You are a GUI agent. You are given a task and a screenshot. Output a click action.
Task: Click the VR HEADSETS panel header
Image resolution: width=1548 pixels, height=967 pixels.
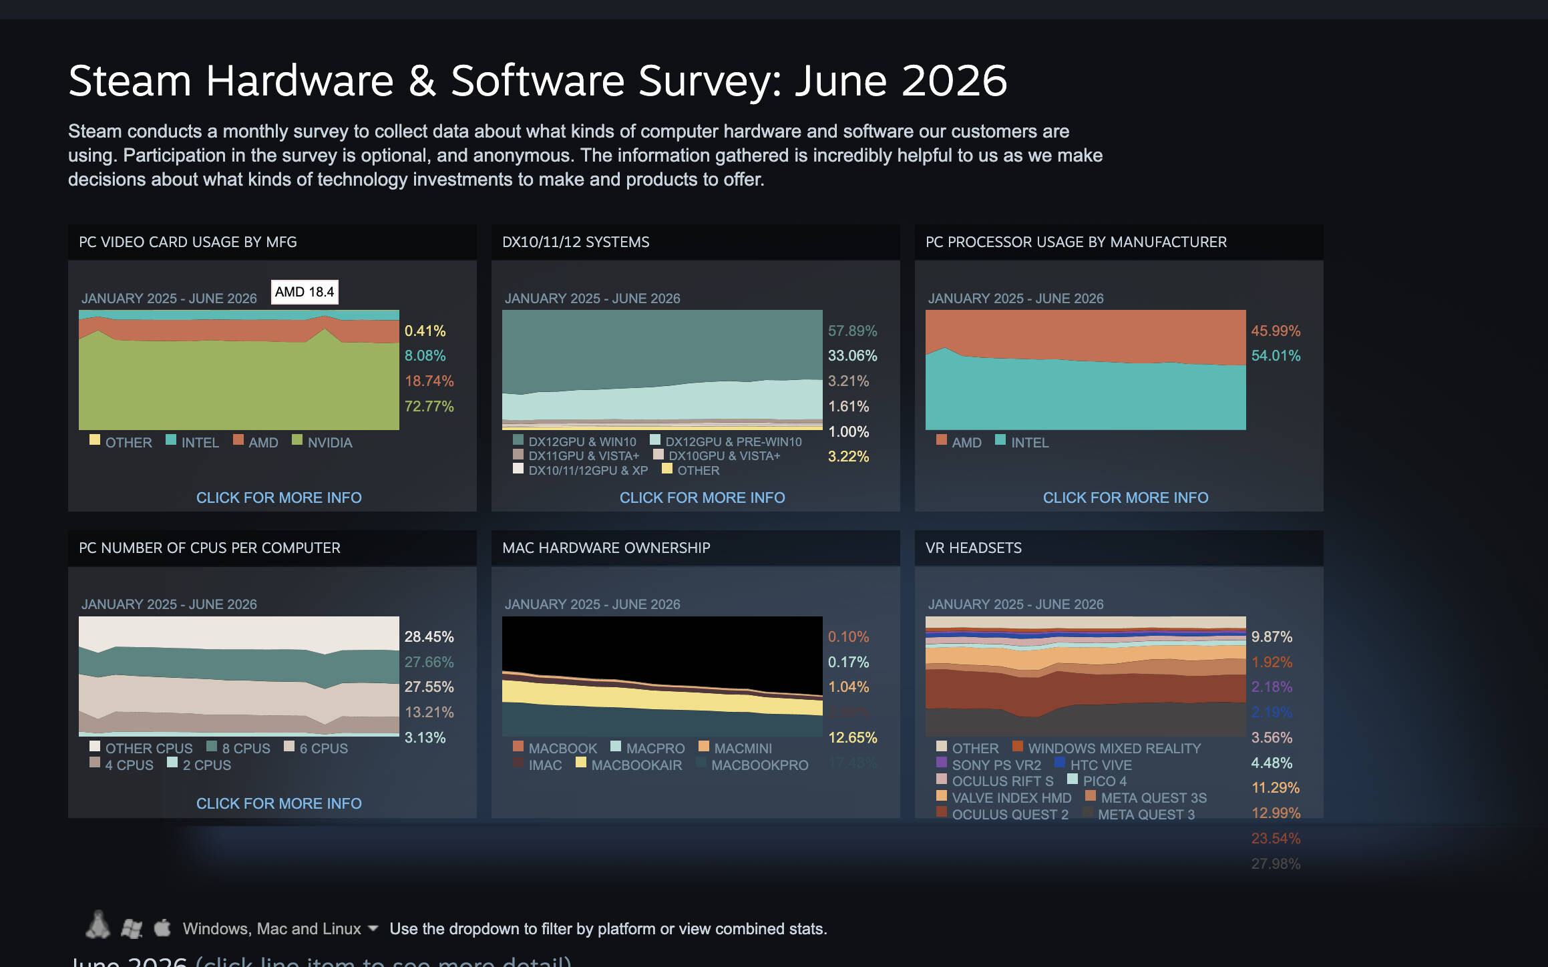coord(1119,548)
